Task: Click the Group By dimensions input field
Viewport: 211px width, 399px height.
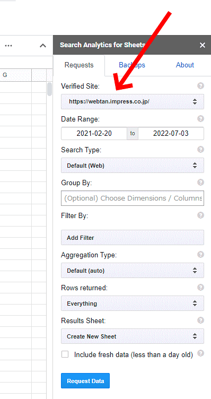Action: [x=133, y=198]
